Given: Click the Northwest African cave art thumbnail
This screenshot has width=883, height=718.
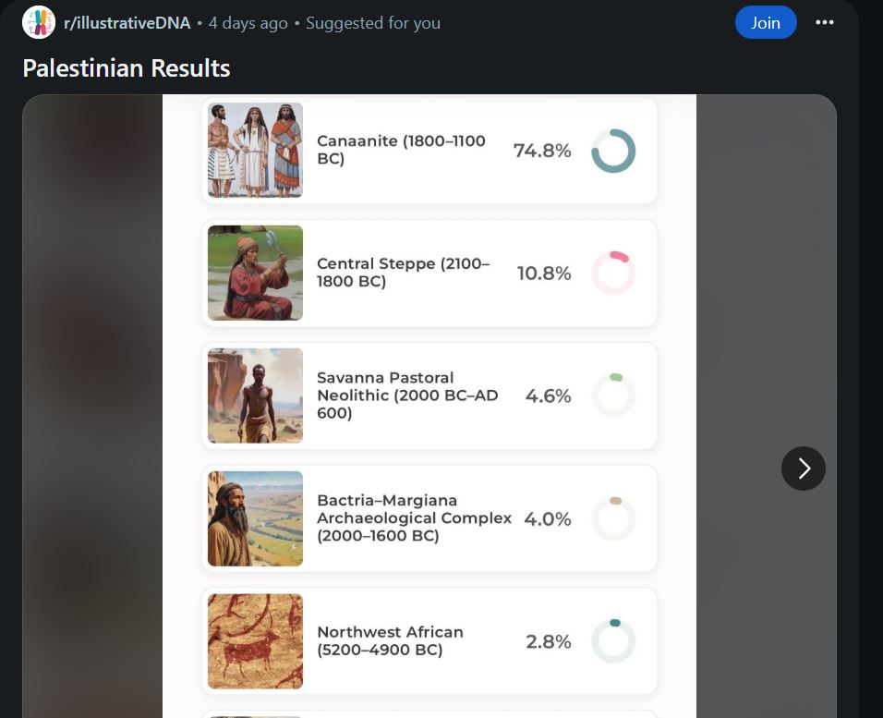Looking at the screenshot, I should (255, 641).
